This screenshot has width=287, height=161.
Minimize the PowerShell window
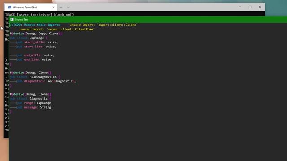(240, 7)
